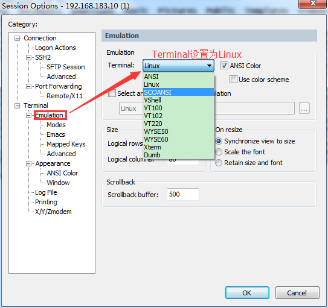Open ANSI Color category in tree
The width and height of the screenshot is (328, 308).
(x=62, y=173)
